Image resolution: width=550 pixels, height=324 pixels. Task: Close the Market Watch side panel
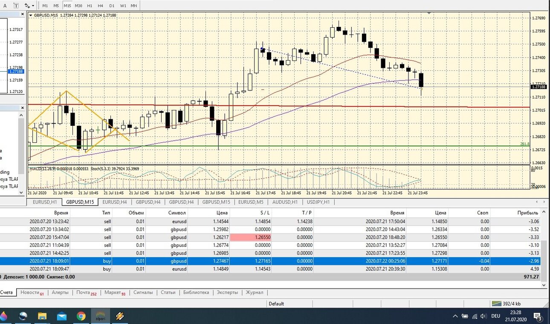pyautogui.click(x=23, y=14)
